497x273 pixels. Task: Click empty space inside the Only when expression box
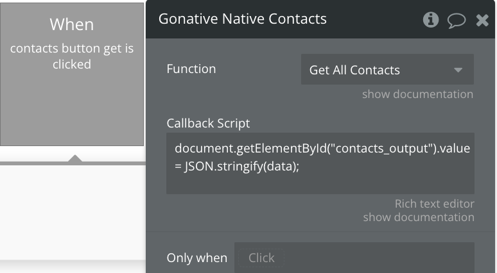click(x=379, y=258)
